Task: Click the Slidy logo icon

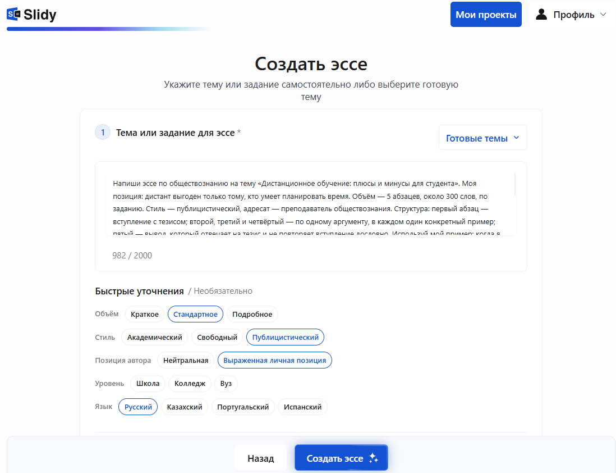Action: coord(13,14)
